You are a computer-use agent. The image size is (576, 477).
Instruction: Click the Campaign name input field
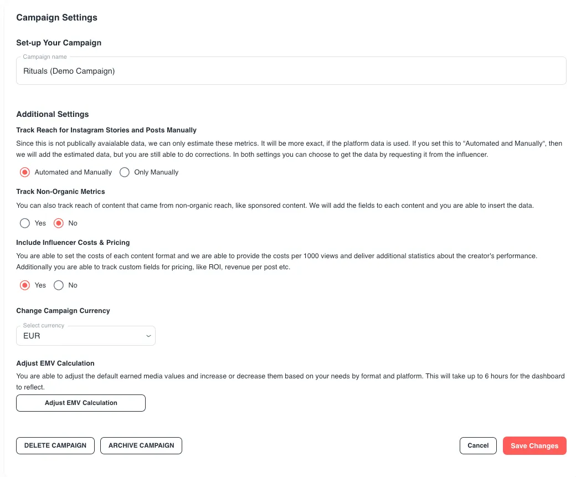291,70
